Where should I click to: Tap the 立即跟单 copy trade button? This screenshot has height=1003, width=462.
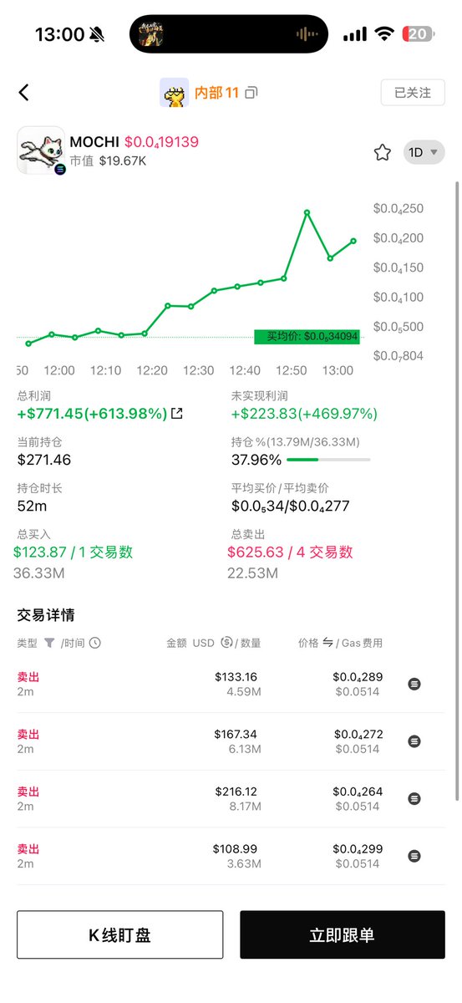click(x=343, y=934)
